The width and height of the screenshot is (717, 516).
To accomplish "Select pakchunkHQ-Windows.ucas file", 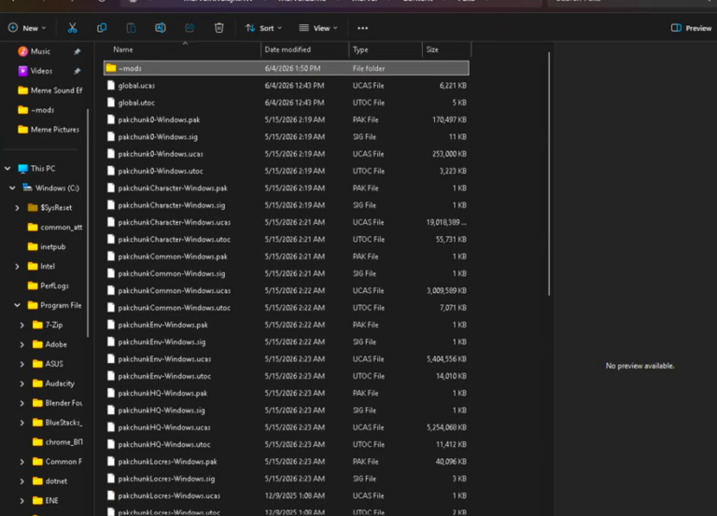I will click(x=287, y=427).
